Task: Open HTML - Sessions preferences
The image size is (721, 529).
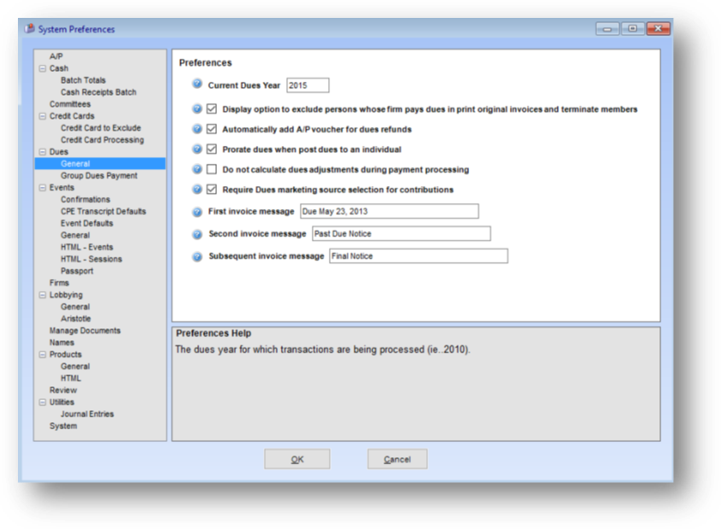Action: [91, 259]
